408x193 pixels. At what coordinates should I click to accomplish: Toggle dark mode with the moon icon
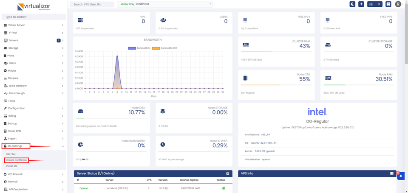click(352, 4)
